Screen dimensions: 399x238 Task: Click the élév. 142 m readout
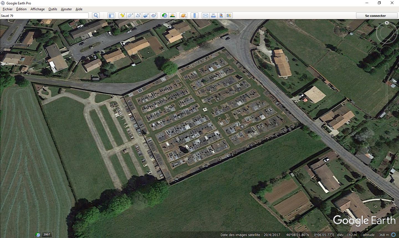click(x=347, y=235)
